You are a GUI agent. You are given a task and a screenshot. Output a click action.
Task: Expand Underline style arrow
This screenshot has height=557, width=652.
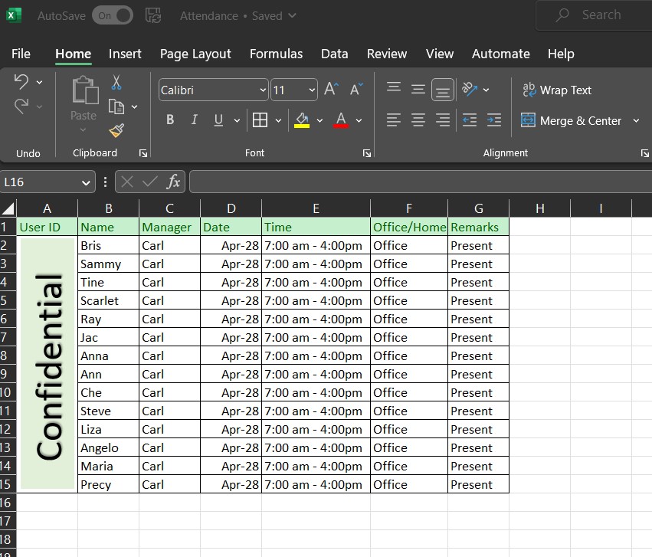[237, 120]
